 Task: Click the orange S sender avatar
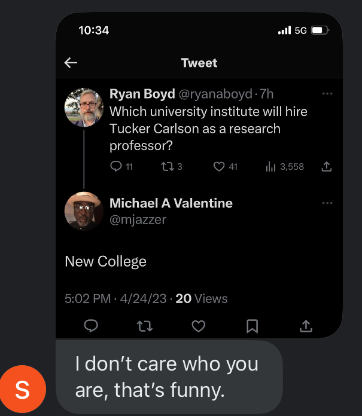point(23,390)
